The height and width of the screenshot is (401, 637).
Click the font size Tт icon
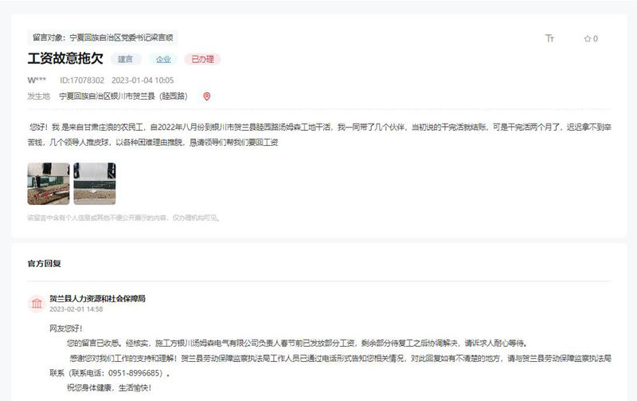point(549,38)
